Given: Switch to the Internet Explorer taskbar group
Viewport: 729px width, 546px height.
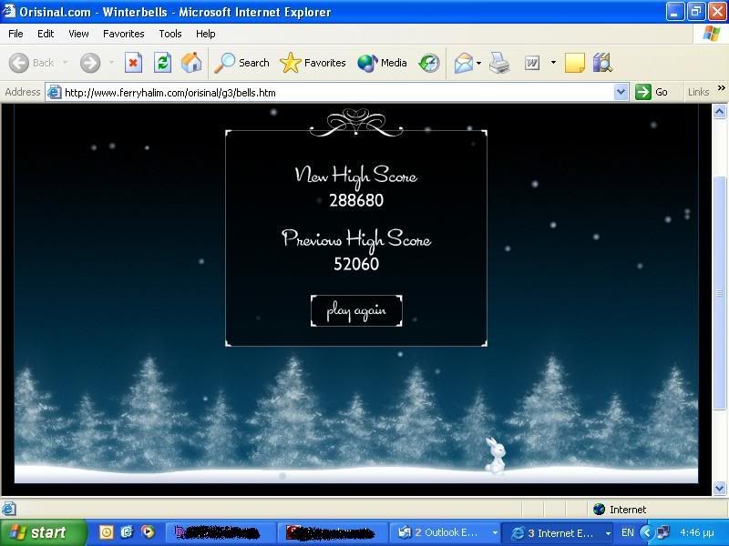Looking at the screenshot, I should coord(558,532).
